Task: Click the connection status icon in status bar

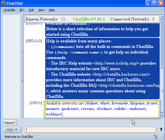Action: [156, 137]
